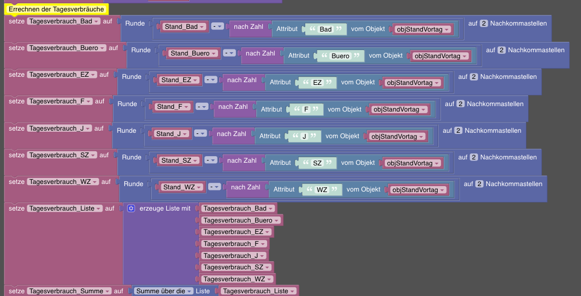This screenshot has height=296, width=581.
Task: Select the yellow 'Errechnen der Tagesverbräuche' comment
Action: 56,9
